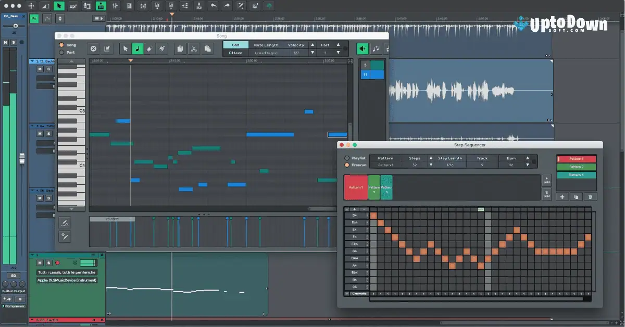Image resolution: width=625 pixels, height=327 pixels.
Task: Delete a pattern using the trash button
Action: (x=591, y=196)
